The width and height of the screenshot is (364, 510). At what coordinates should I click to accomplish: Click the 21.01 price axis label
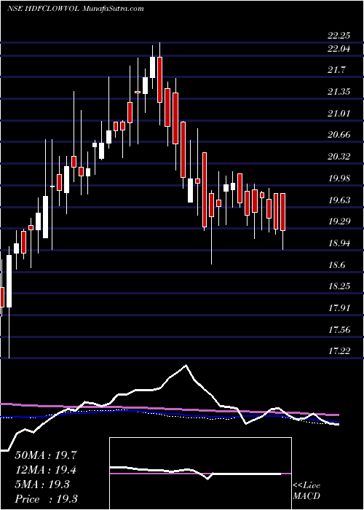point(339,114)
